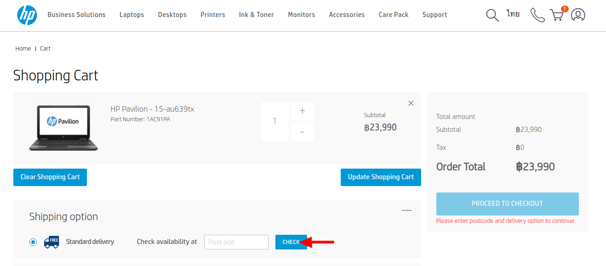Click the HP Pavilion laptop thumbnail

click(63, 128)
